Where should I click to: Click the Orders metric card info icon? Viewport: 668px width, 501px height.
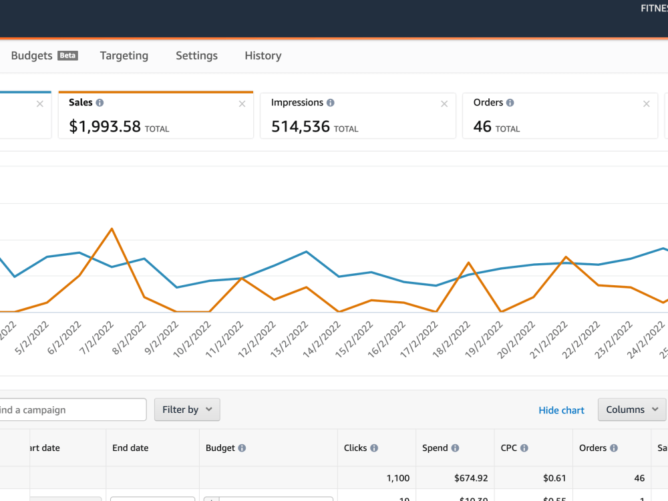(510, 103)
